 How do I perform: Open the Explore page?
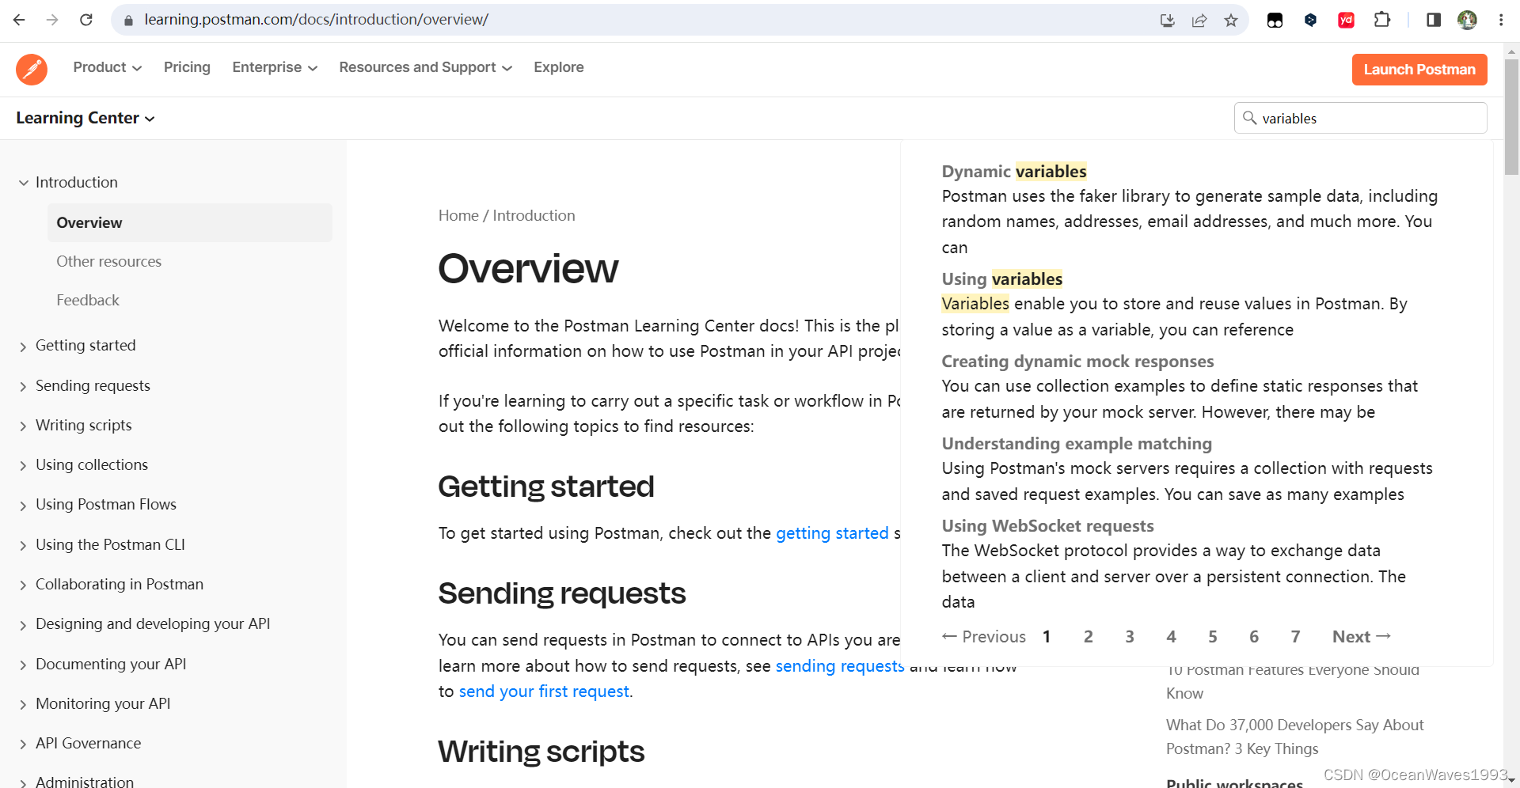pyautogui.click(x=559, y=67)
